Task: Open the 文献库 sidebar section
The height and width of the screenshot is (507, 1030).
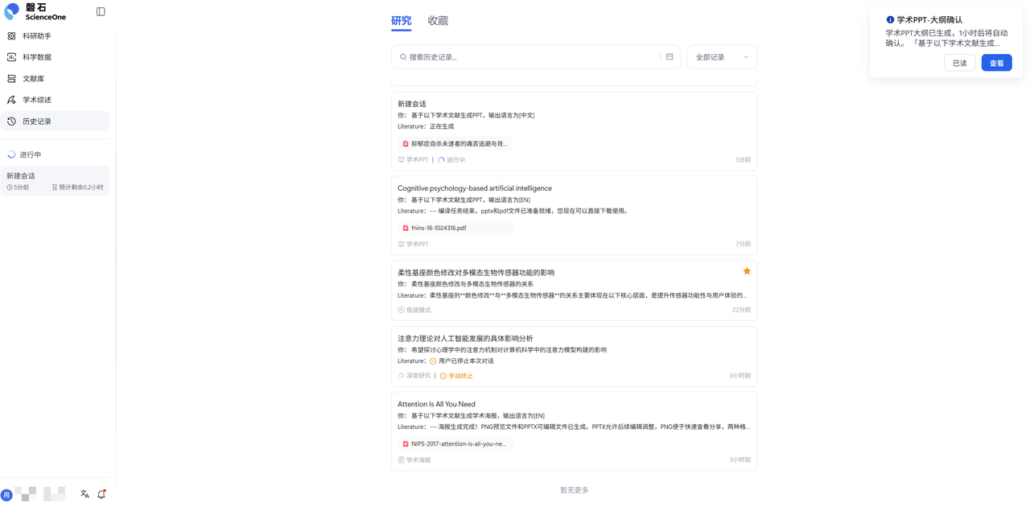Action: 32,78
